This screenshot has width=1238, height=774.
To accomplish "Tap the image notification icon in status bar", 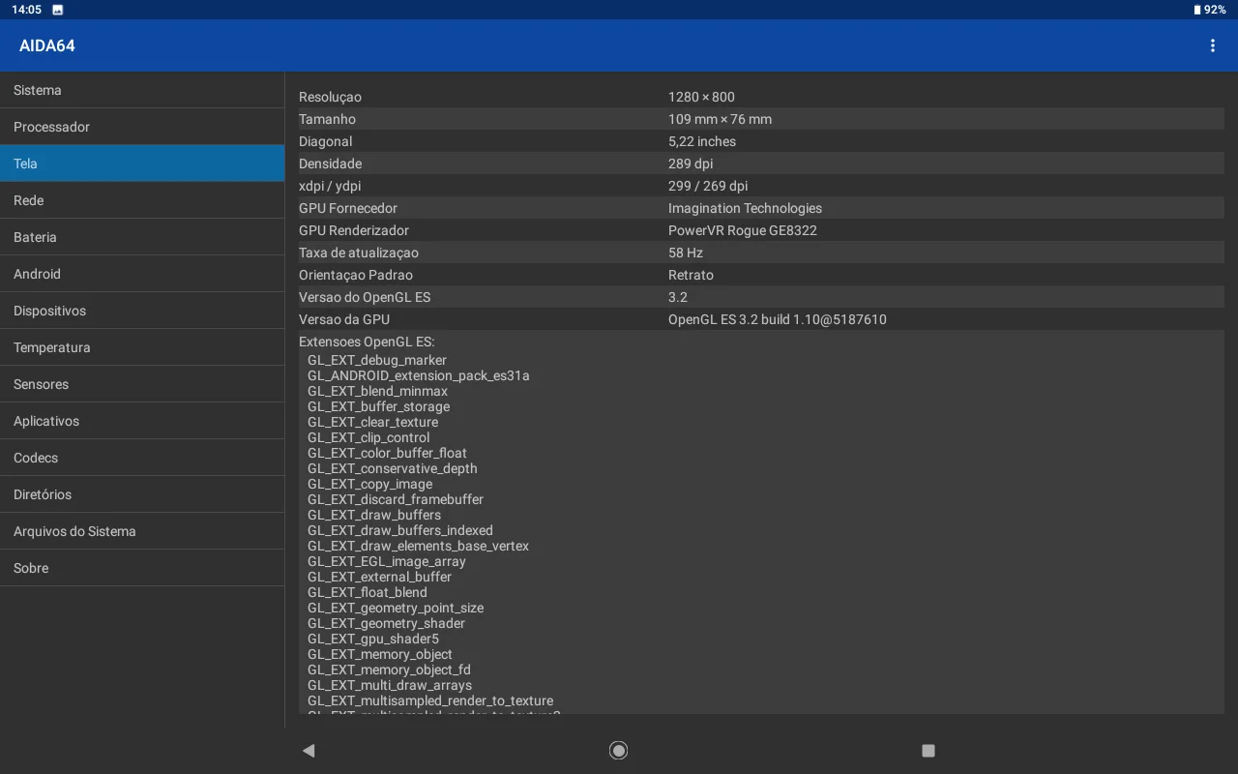I will tap(58, 10).
